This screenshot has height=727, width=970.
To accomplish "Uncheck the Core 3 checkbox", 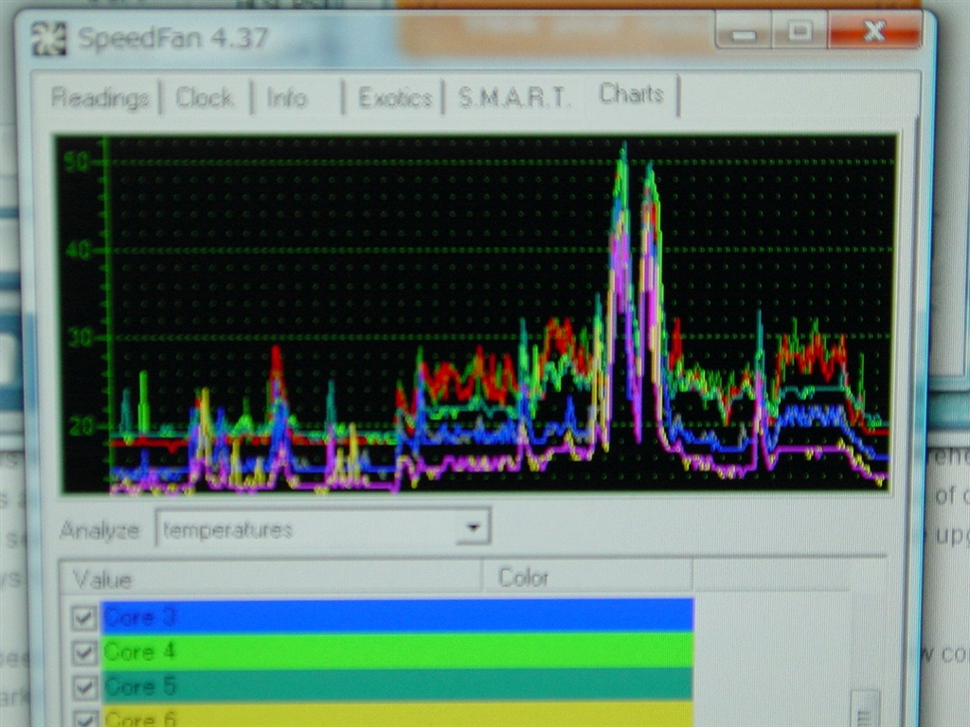I will click(83, 617).
